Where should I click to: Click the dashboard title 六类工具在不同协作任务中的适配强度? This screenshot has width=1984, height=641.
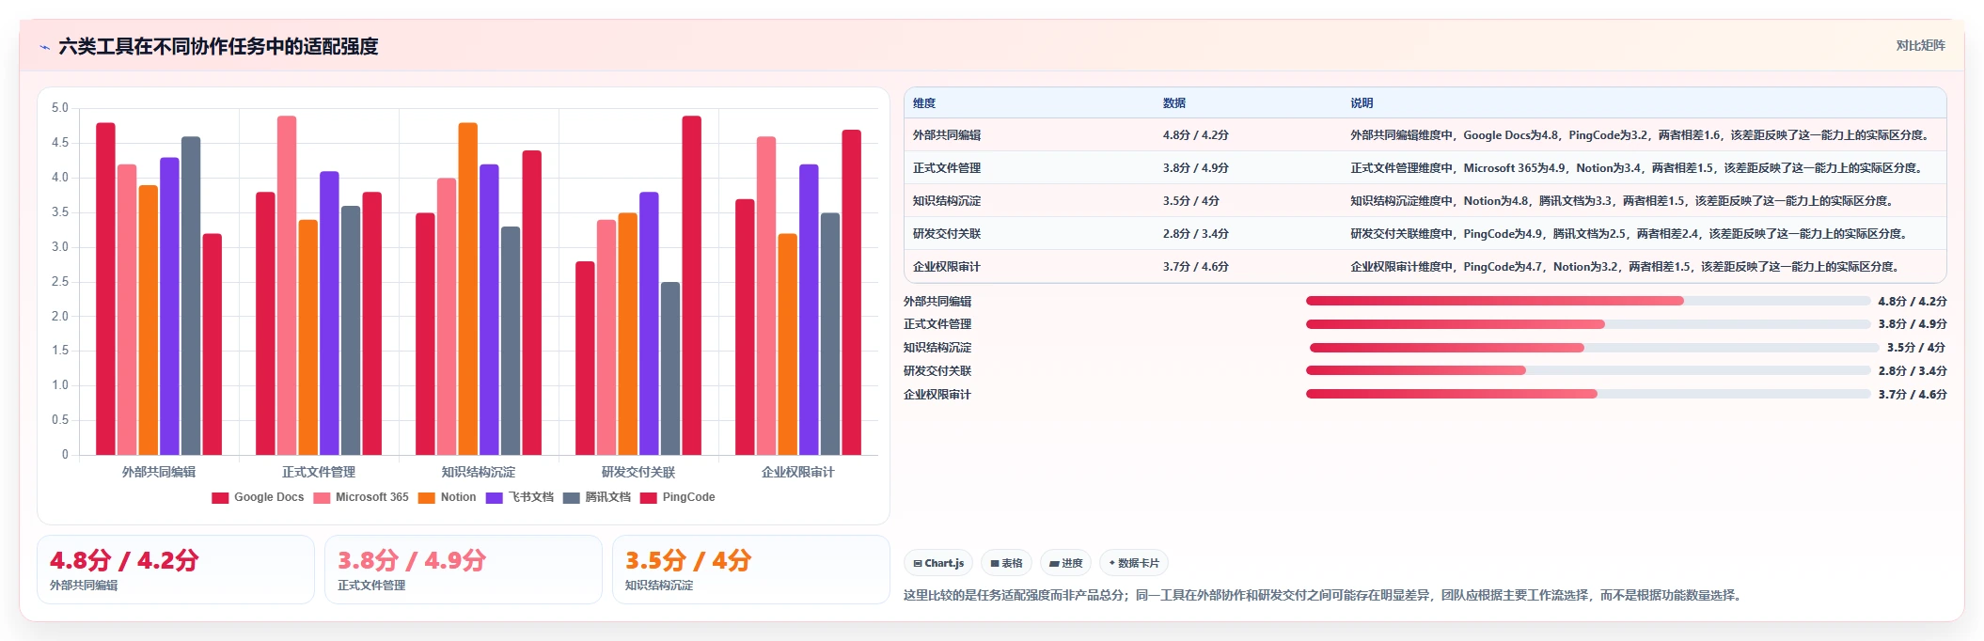[x=218, y=47]
